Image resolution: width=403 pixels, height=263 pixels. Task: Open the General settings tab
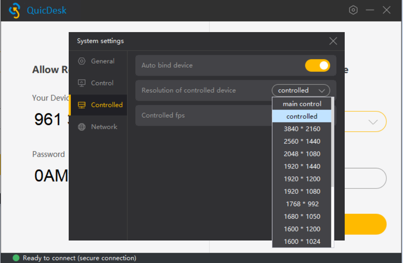coord(99,61)
